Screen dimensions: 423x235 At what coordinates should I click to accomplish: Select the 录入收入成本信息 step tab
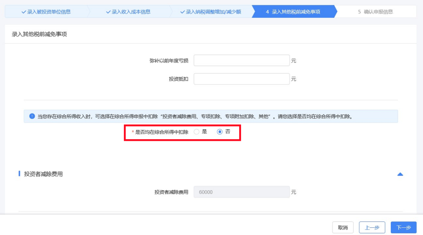pyautogui.click(x=128, y=12)
